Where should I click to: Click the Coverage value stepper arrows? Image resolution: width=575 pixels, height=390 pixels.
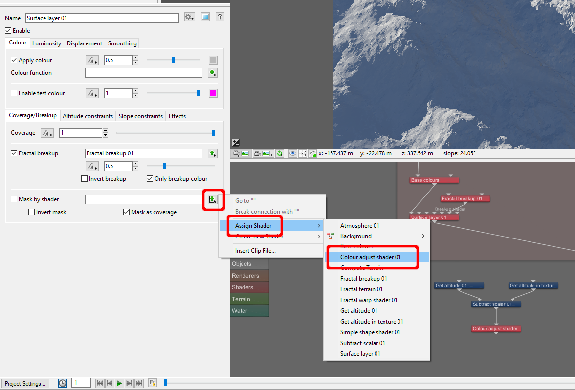[105, 133]
